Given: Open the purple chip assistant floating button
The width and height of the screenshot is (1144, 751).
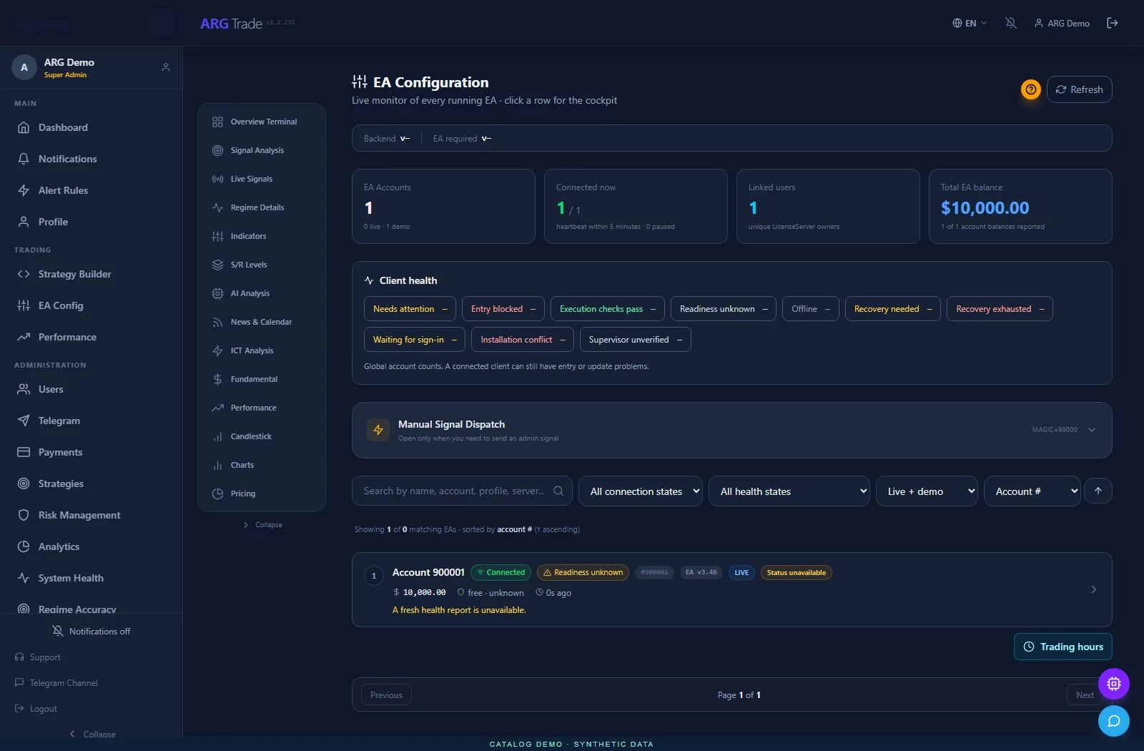Looking at the screenshot, I should [1114, 684].
